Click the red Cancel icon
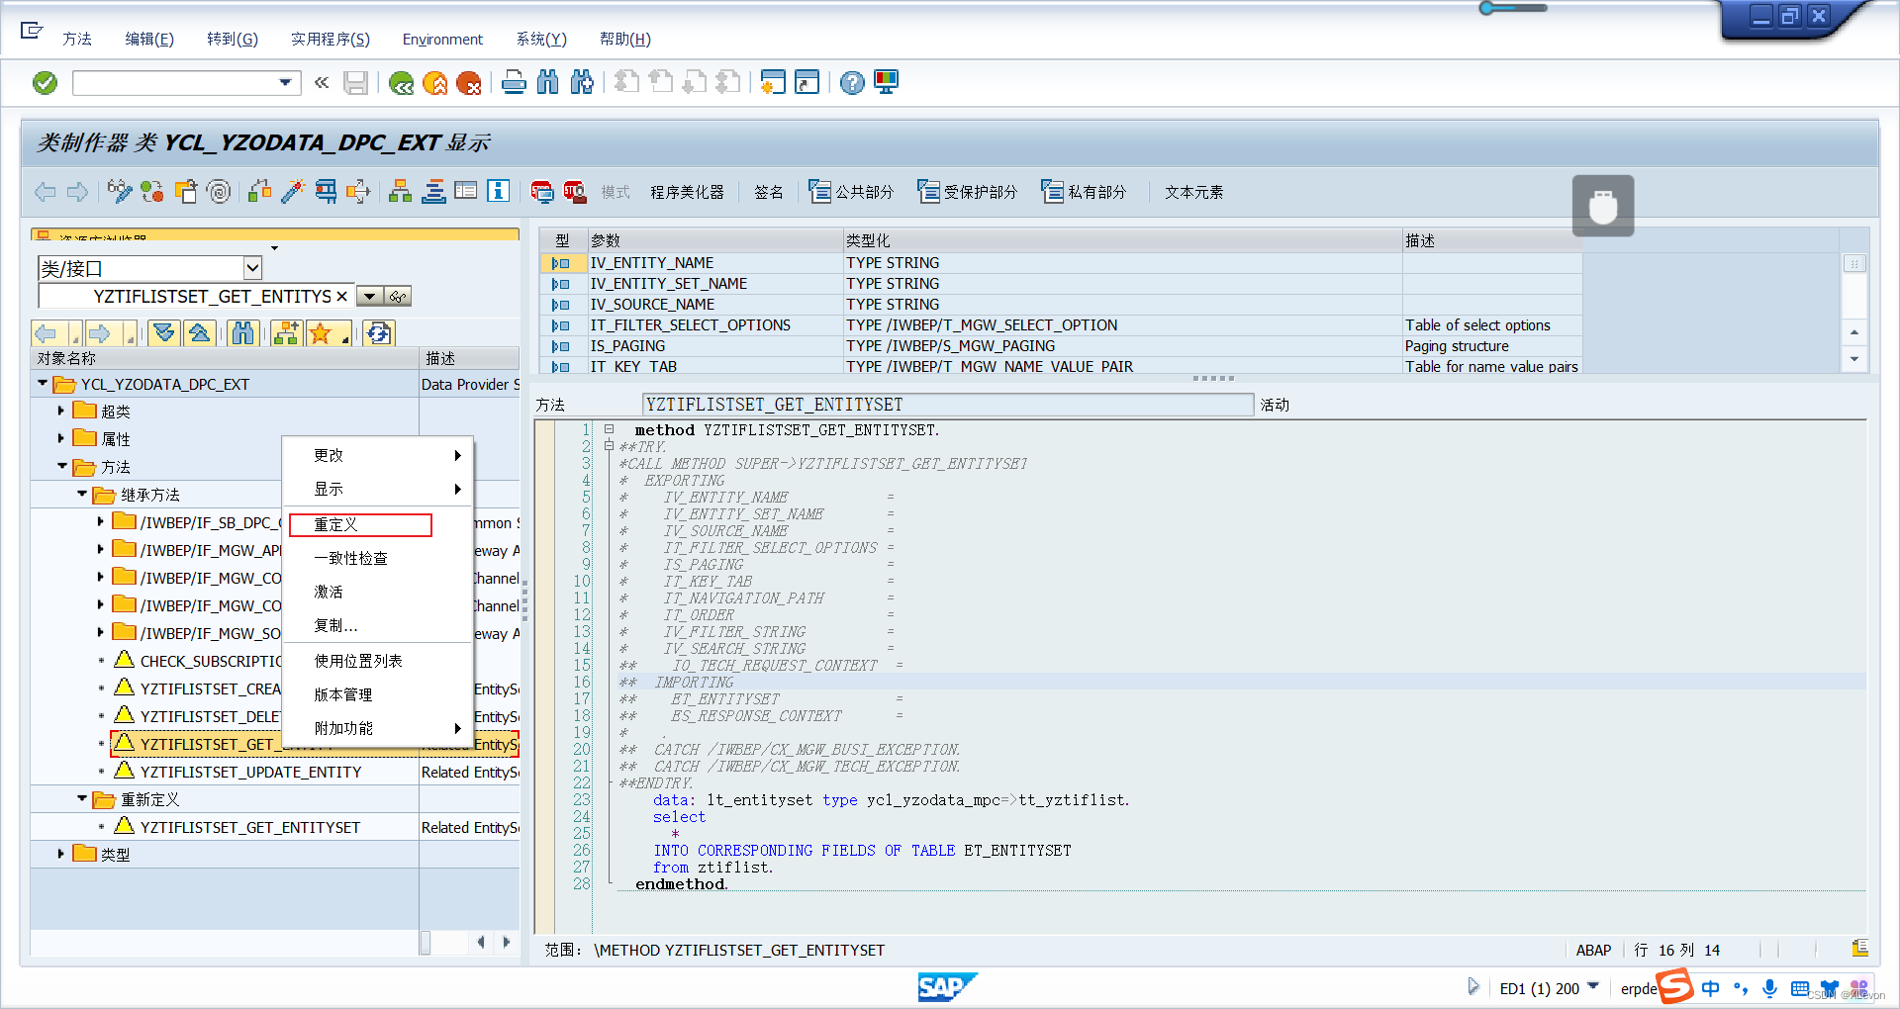The width and height of the screenshot is (1900, 1009). pos(468,83)
